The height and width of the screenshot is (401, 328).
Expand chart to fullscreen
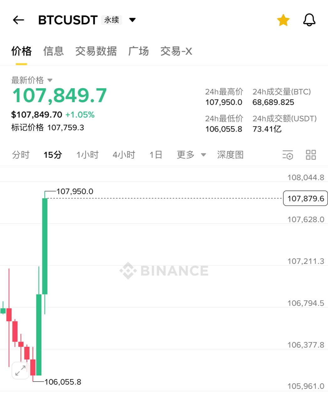[20, 371]
